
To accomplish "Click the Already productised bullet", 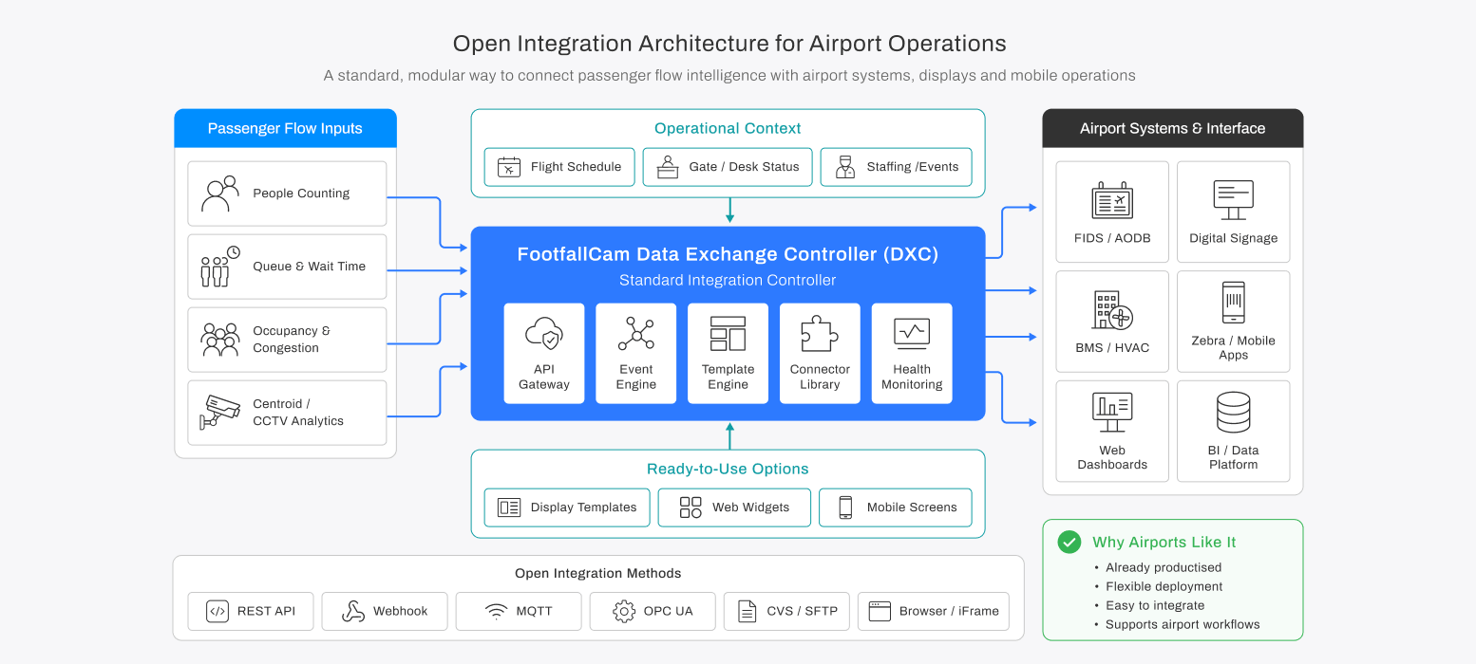I will click(1164, 567).
